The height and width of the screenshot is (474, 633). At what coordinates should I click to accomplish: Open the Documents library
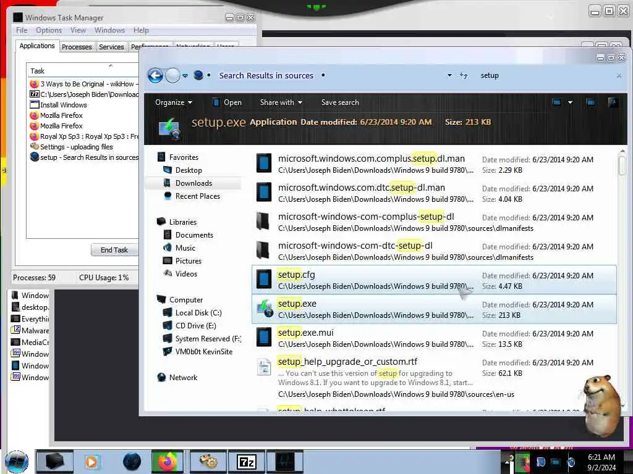[193, 235]
